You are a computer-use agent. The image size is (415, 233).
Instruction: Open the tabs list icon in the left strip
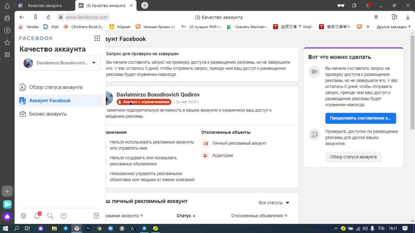[7, 18]
